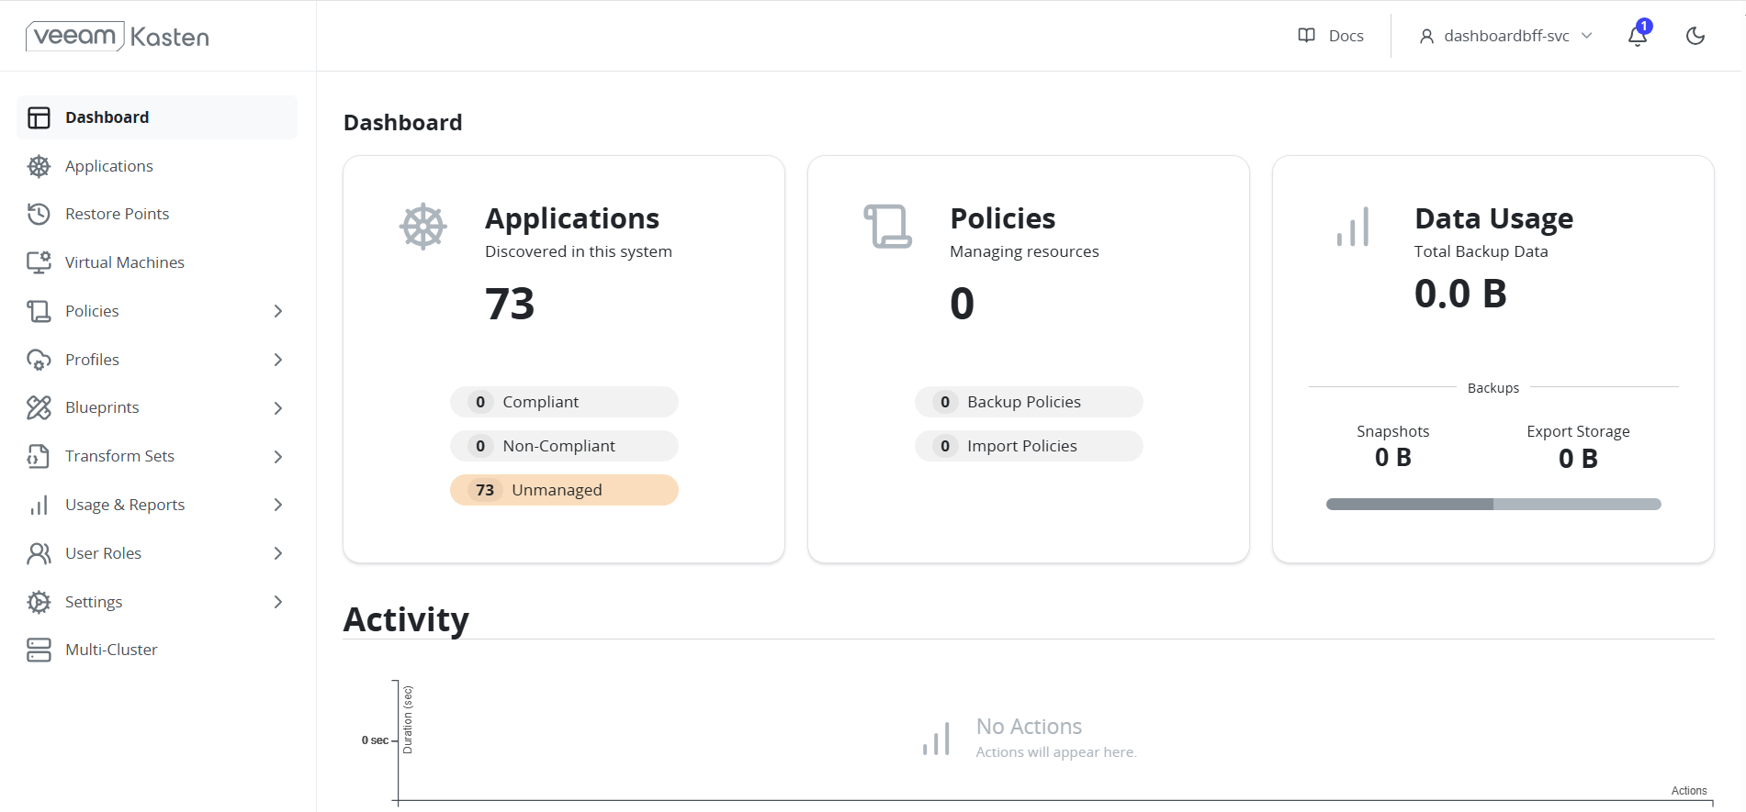Click the Transform Sets file icon
The width and height of the screenshot is (1746, 812).
(x=39, y=456)
